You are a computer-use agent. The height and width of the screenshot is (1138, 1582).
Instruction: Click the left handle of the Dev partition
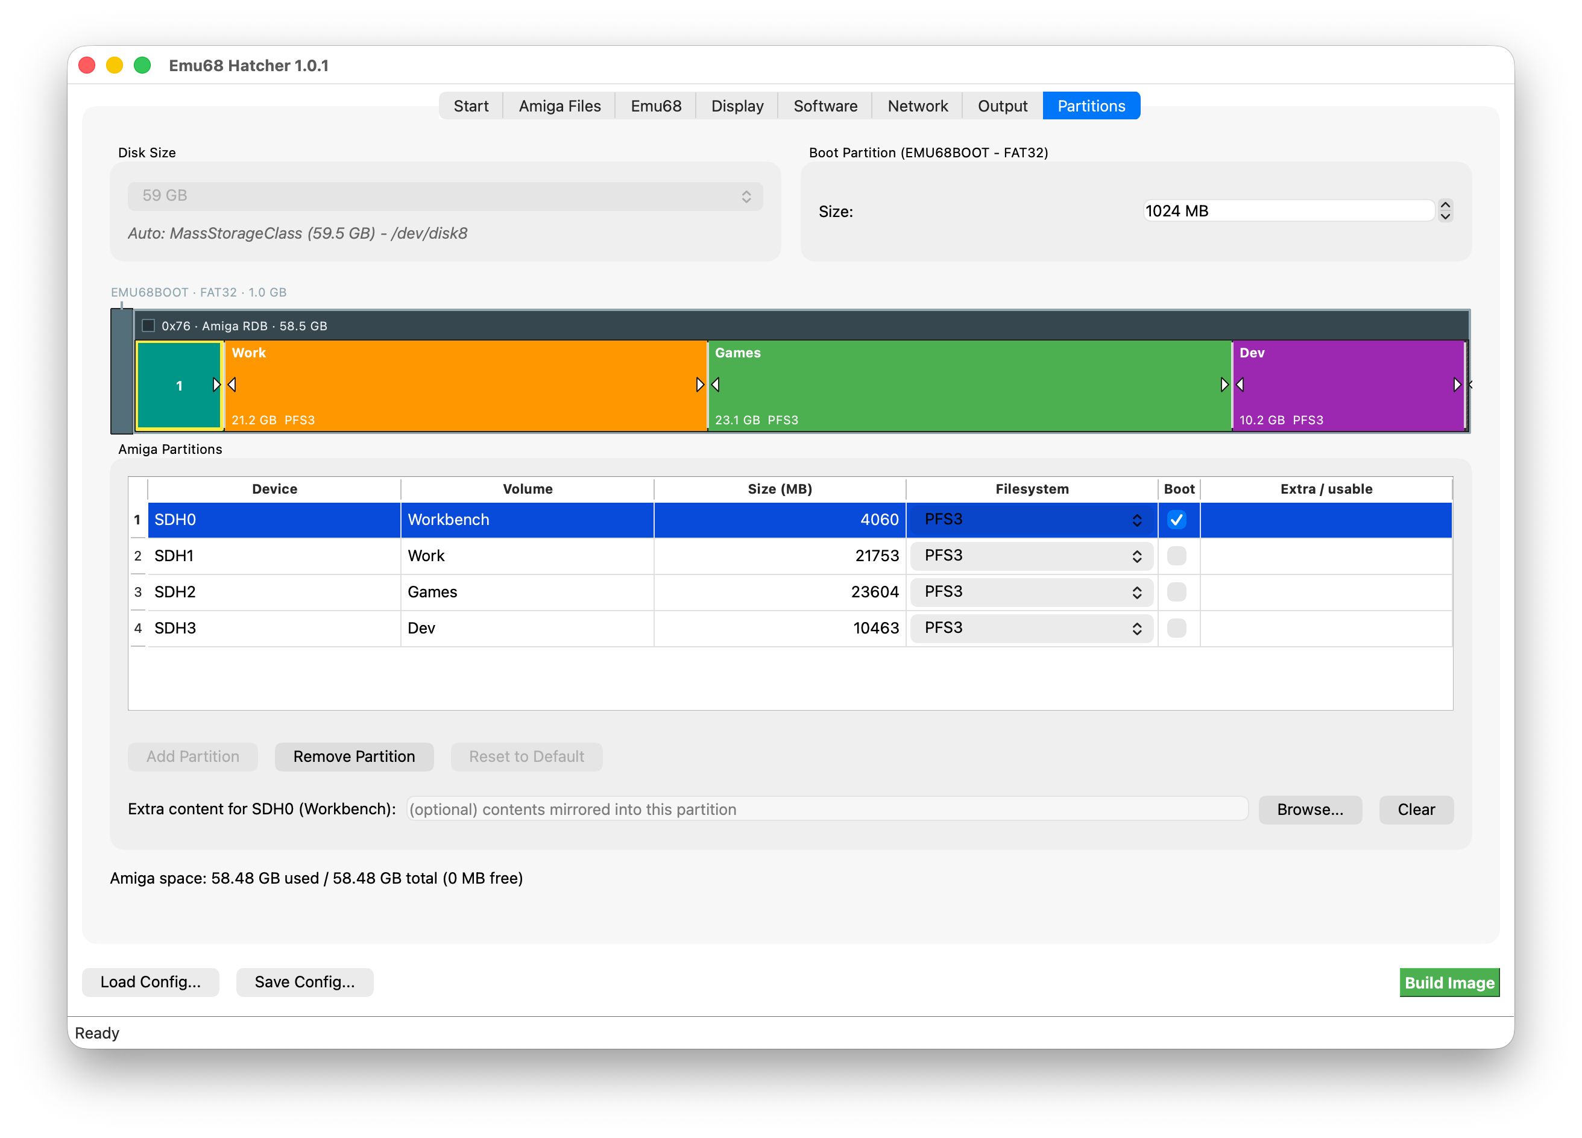(x=1240, y=385)
